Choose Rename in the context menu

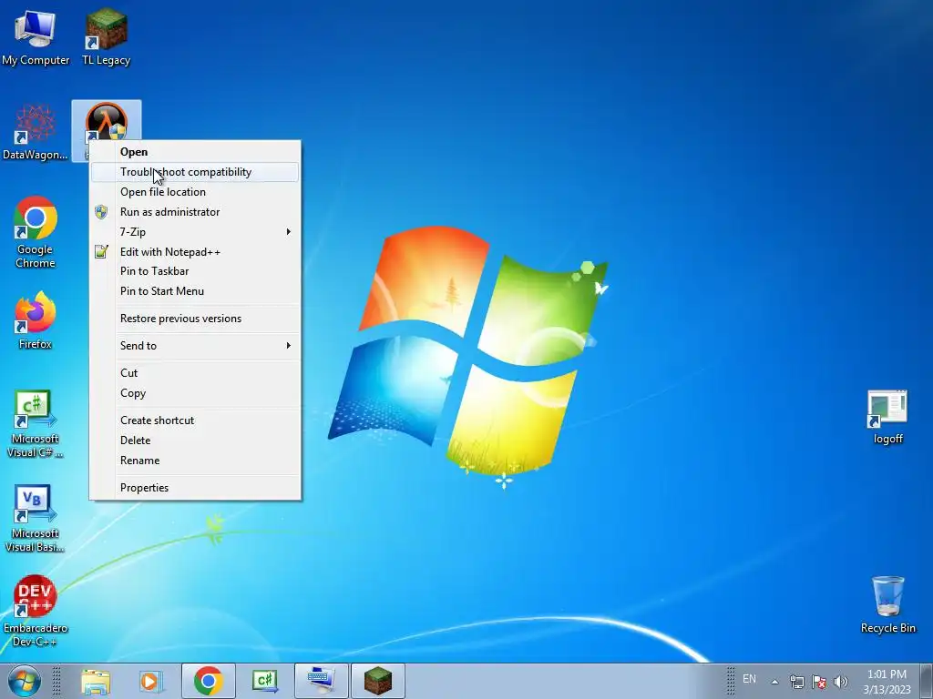(x=195, y=460)
